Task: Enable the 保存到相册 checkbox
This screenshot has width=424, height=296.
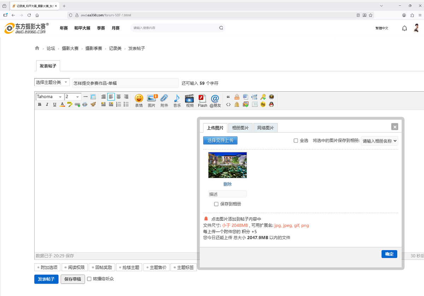Action: pos(216,204)
